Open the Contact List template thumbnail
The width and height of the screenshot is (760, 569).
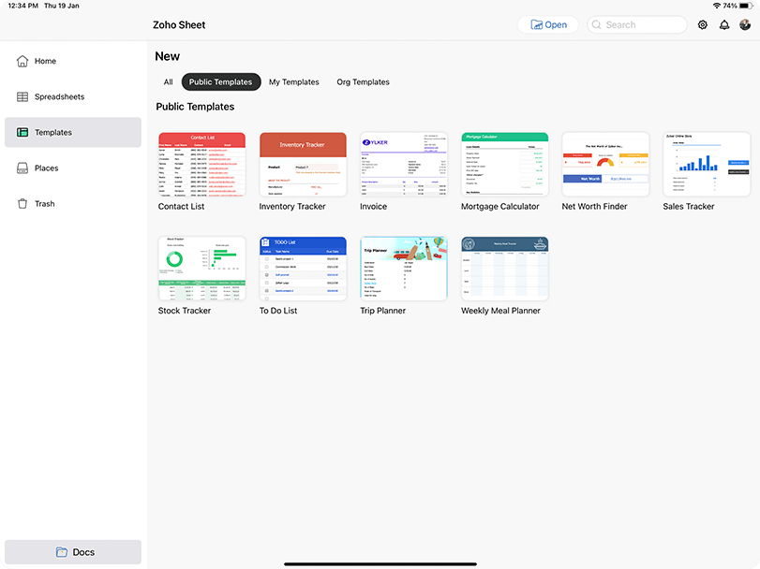[x=202, y=165]
